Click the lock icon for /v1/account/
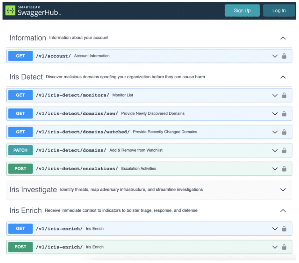 284,56
